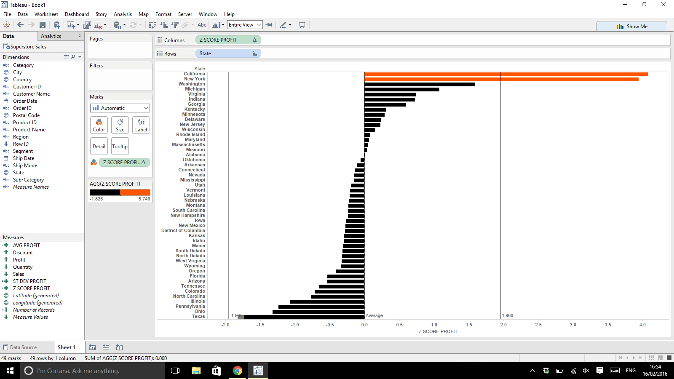Expand the Clear Sheet dropdown arrow
This screenshot has width=674, height=379.
coord(105,25)
